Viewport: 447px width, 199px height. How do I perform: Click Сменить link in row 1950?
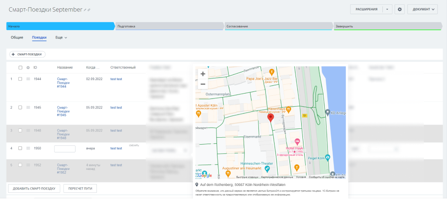(134, 145)
